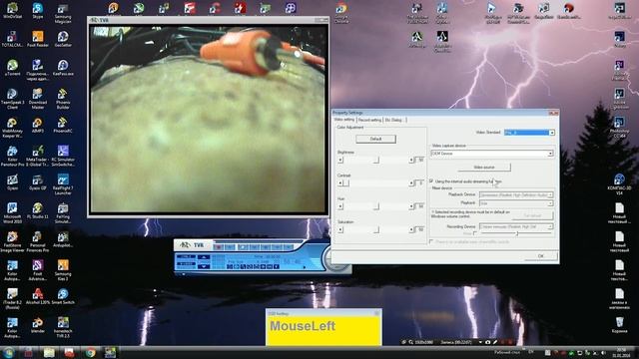
Task: Open the Recording Device dropdown
Action: click(x=516, y=226)
